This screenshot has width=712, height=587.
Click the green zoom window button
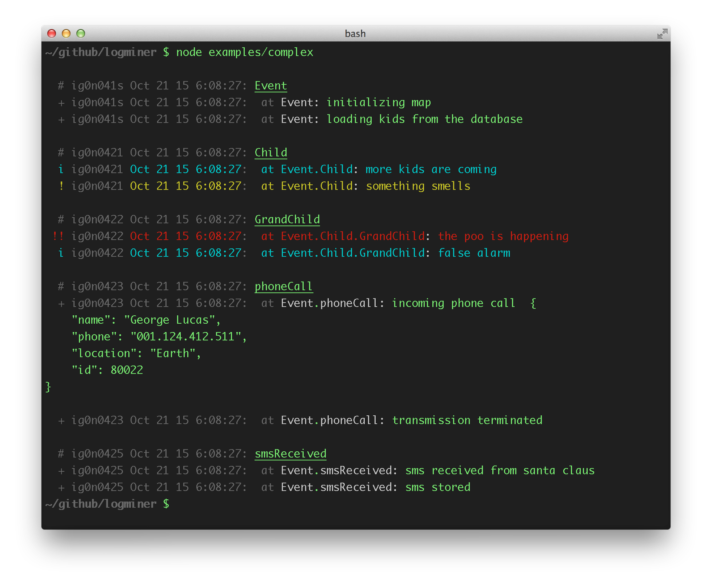click(x=81, y=33)
